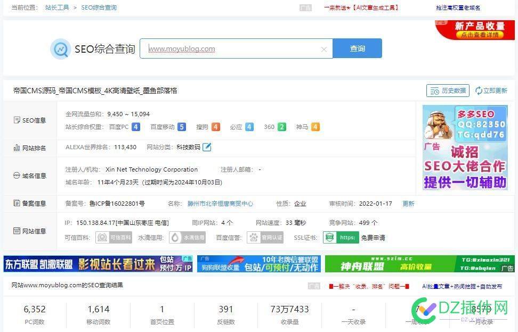Click 同IP网站 count 4 个
Image resolution: width=518 pixels, height=332 pixels.
[x=227, y=223]
